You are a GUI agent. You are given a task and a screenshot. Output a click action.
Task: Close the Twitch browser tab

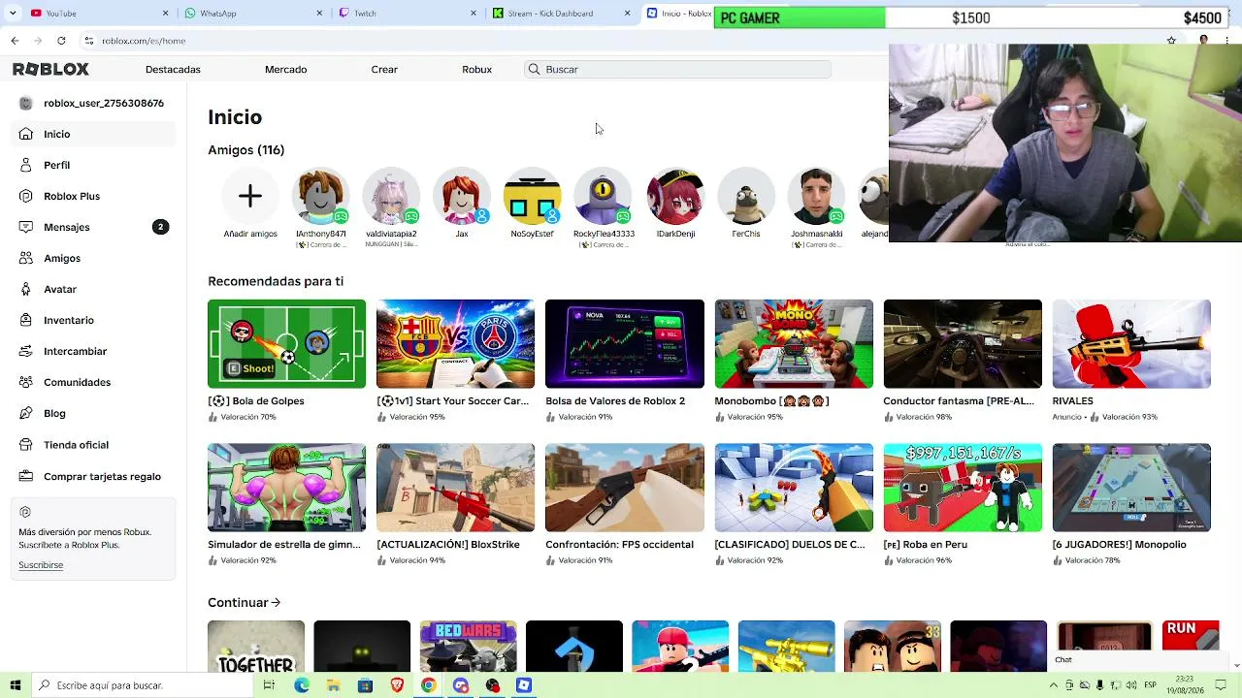[474, 14]
